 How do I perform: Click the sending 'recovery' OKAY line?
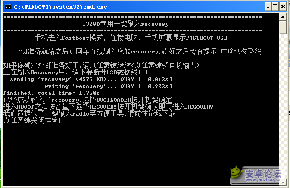point(91,79)
